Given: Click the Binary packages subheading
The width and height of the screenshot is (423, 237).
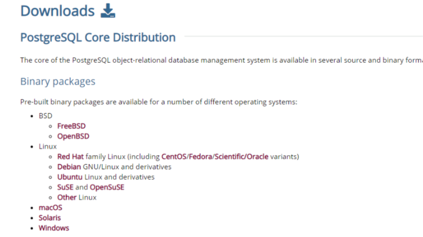Looking at the screenshot, I should 58,81.
